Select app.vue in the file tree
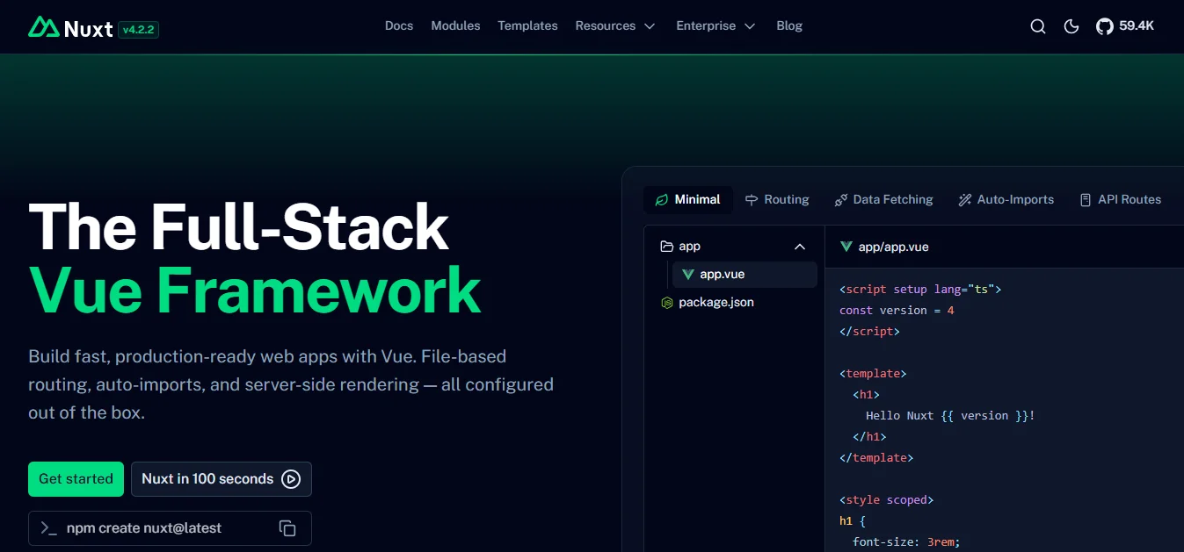Image resolution: width=1184 pixels, height=552 pixels. click(745, 275)
